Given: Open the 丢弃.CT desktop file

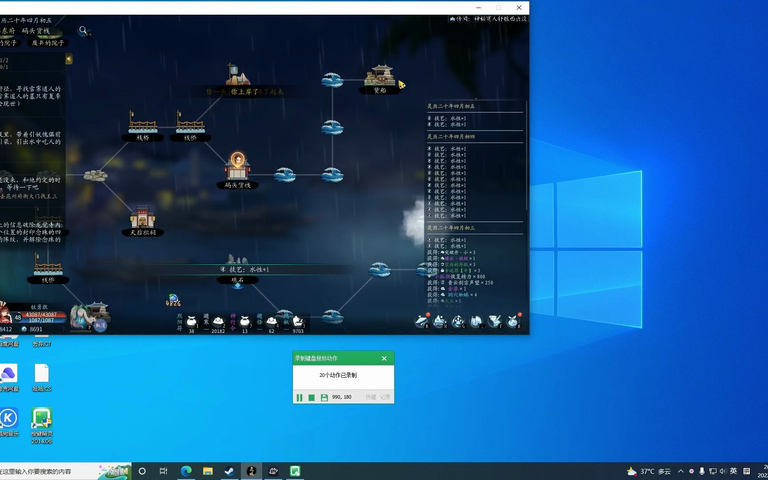Looking at the screenshot, I should [x=42, y=341].
